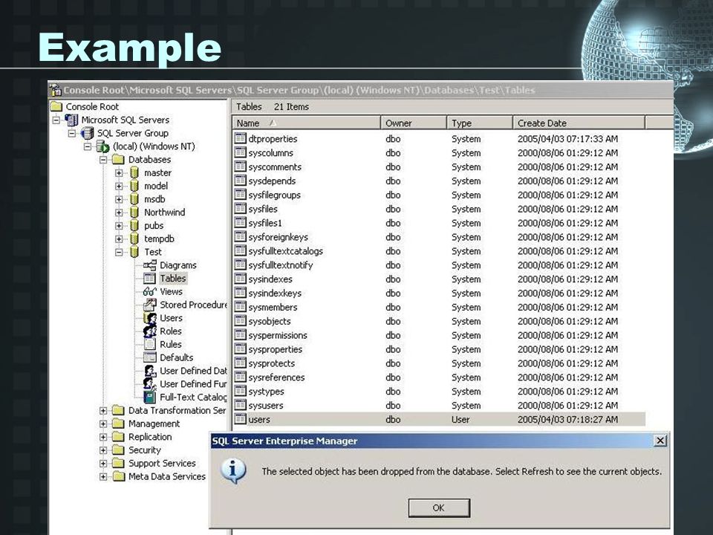Screen dimensions: 713x535
Task: Click the User type cell of users row
Action: pyautogui.click(x=460, y=419)
